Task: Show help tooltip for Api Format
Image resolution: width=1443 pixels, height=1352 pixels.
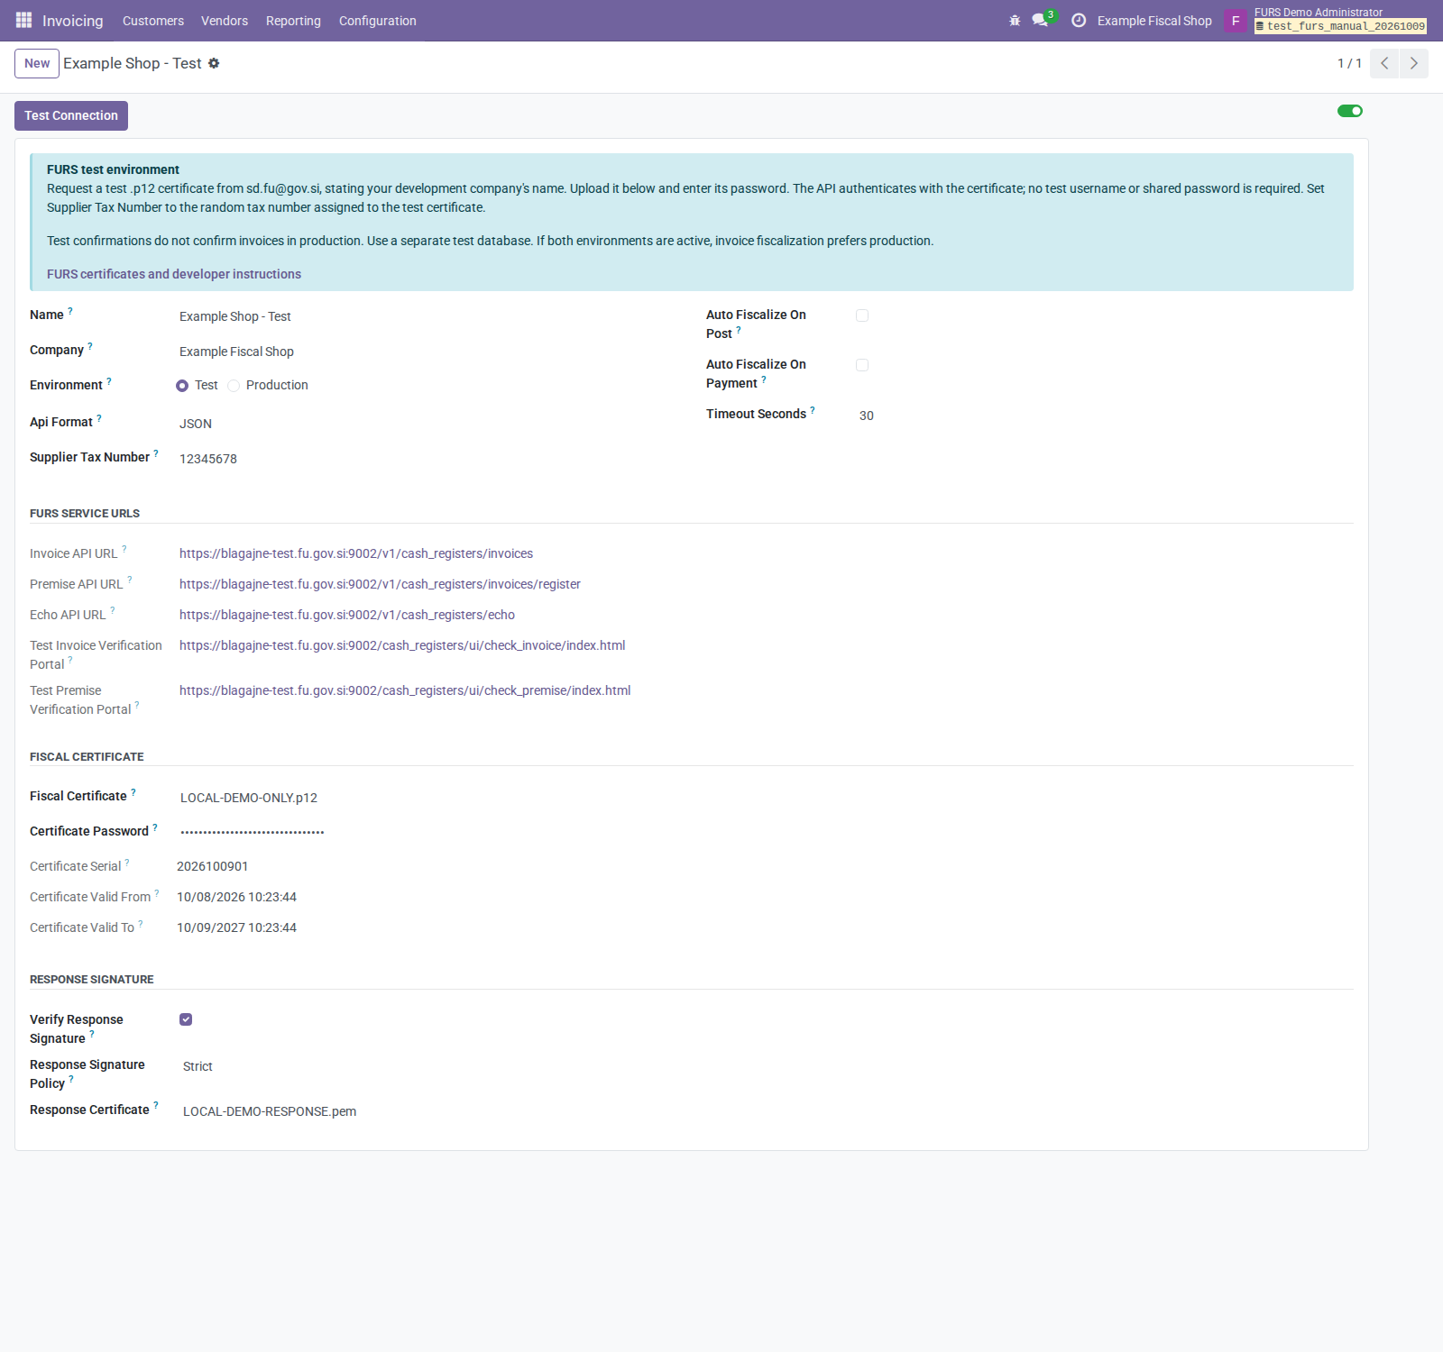Action: (99, 418)
